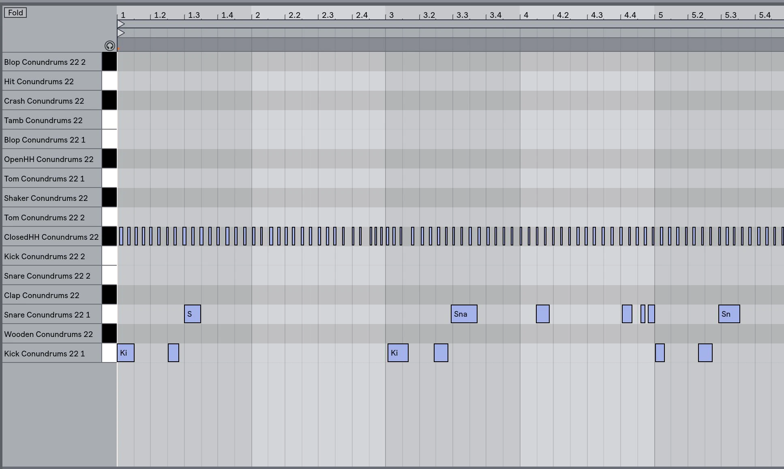Select the Crash Conundrums 22 lane label
Viewport: 784px width, 469px height.
tap(44, 101)
